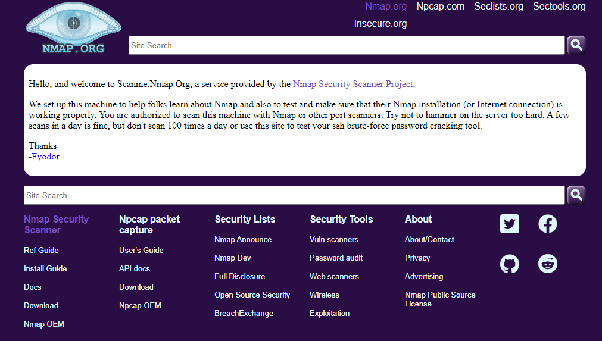Open the Nmap Security Scanner footer heading
This screenshot has width=602, height=341.
tap(56, 224)
